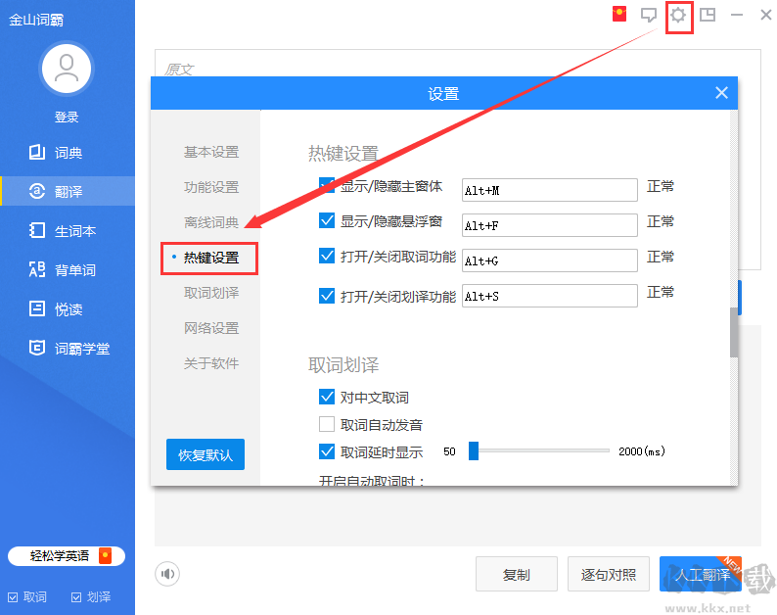Play audio with the speaker icon
Screen dimensions: 777x615
[x=167, y=574]
